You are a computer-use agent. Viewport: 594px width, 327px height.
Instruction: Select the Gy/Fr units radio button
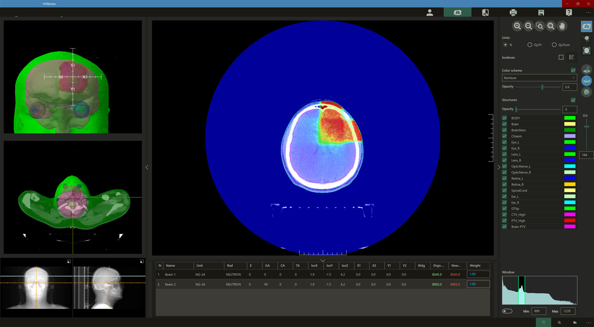pos(530,45)
